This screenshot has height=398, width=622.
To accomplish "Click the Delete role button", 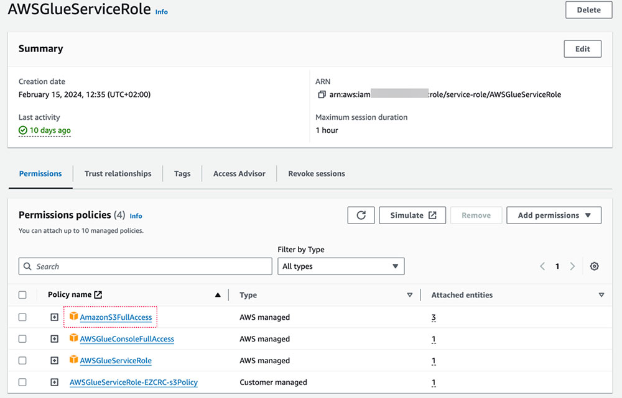I will coord(588,10).
